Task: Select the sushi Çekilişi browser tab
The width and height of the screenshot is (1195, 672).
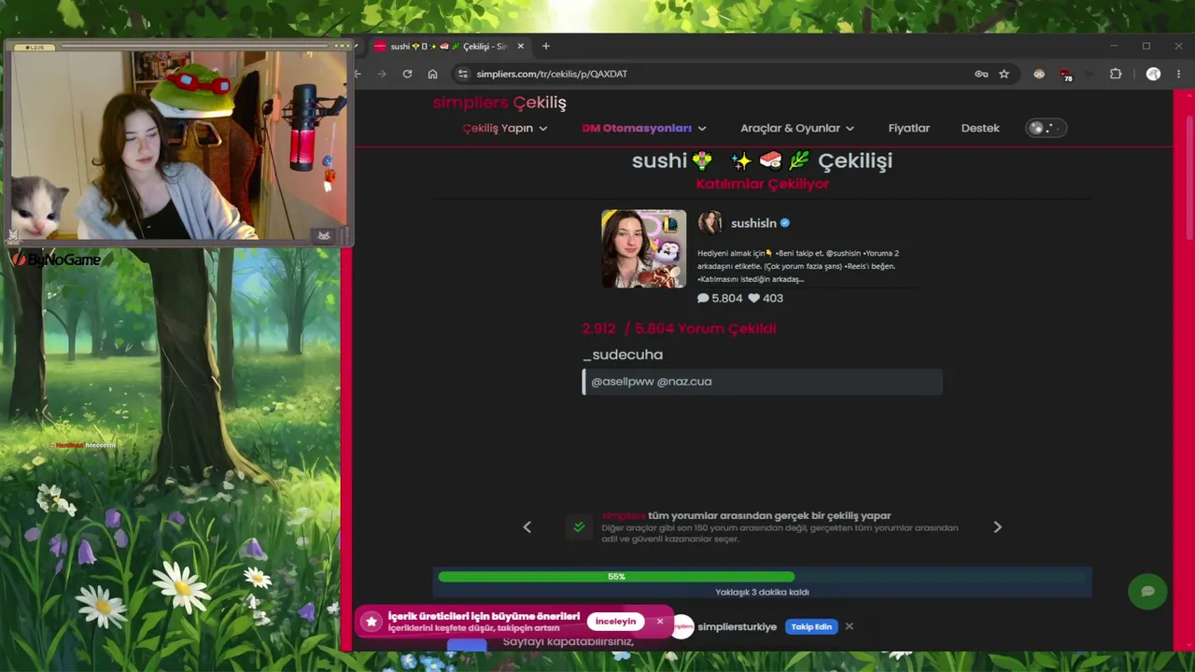Action: 449,46
